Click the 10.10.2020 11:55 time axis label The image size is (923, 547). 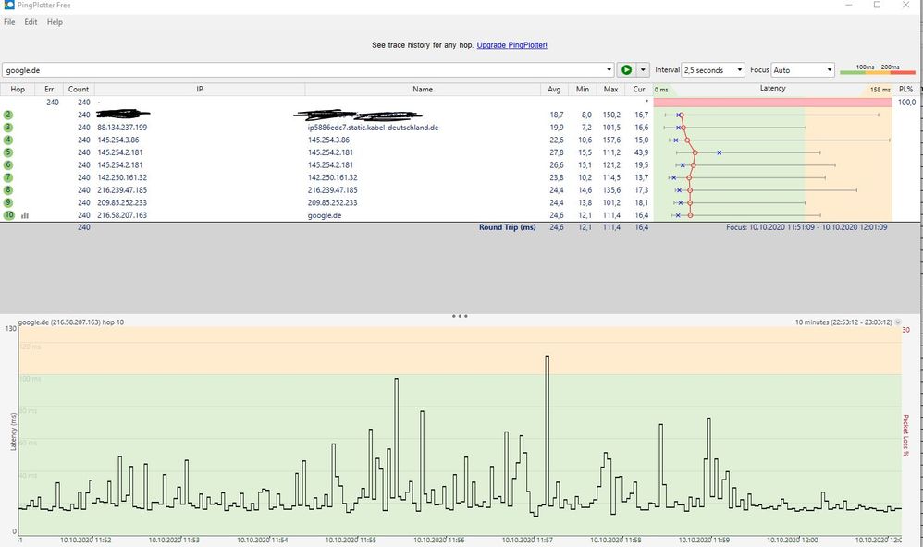[351, 540]
